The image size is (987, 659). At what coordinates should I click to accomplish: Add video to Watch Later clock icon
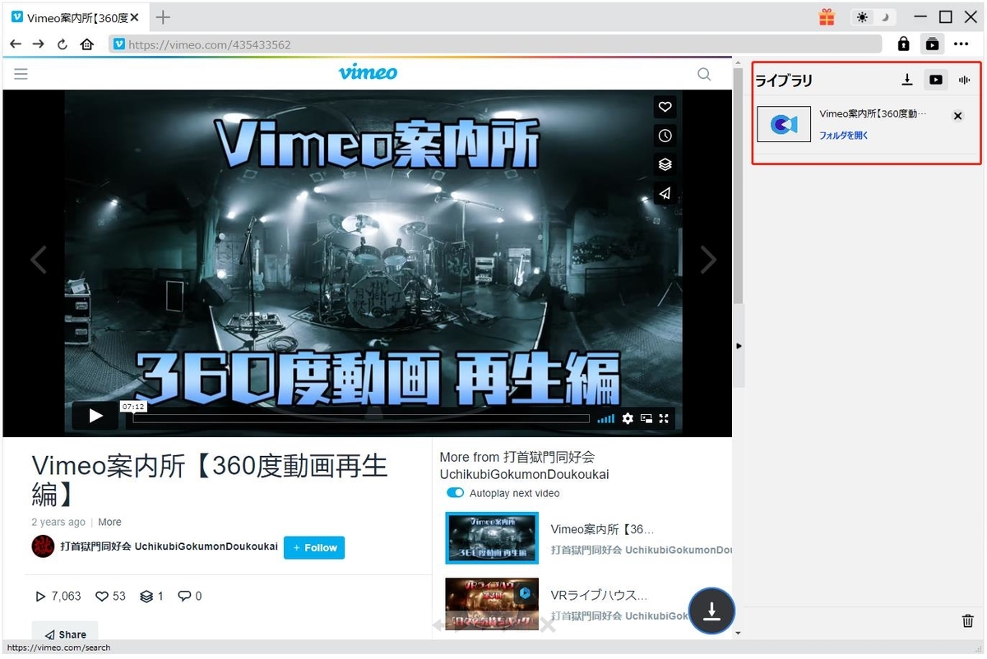coord(665,136)
